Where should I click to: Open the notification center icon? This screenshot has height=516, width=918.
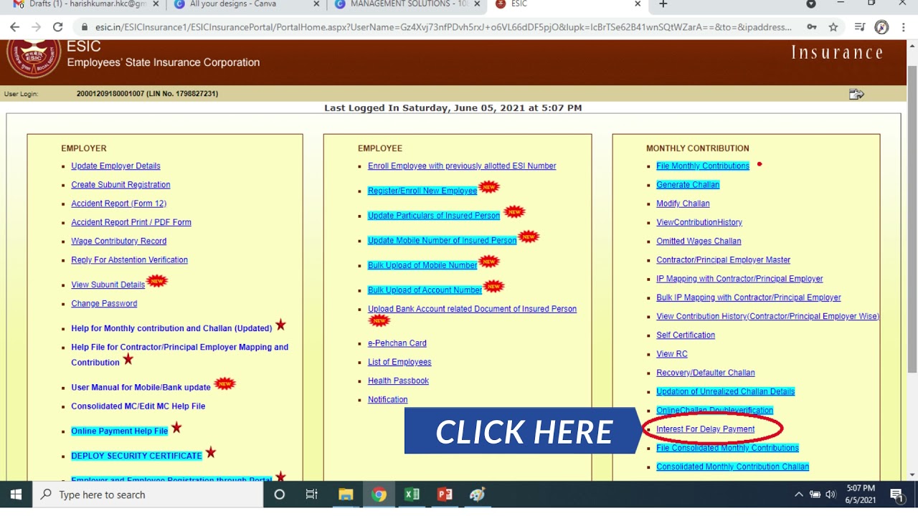pos(896,494)
